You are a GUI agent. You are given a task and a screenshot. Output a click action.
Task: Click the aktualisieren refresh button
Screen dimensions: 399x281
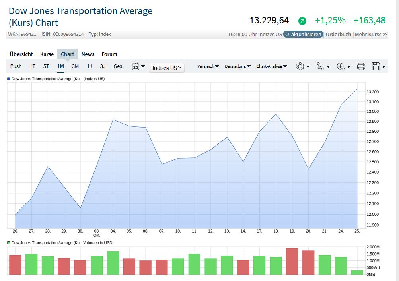303,34
